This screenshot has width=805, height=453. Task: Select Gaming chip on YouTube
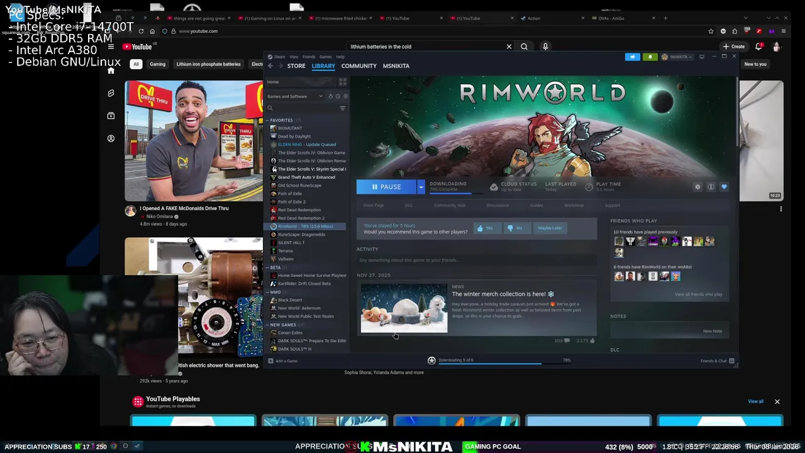point(157,64)
